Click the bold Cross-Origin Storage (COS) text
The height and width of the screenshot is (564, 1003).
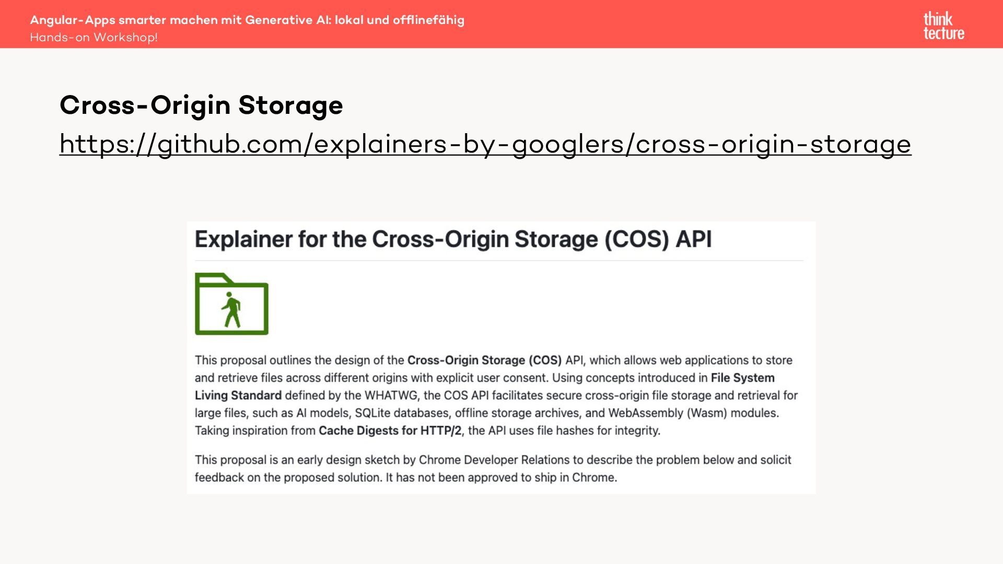click(x=484, y=360)
